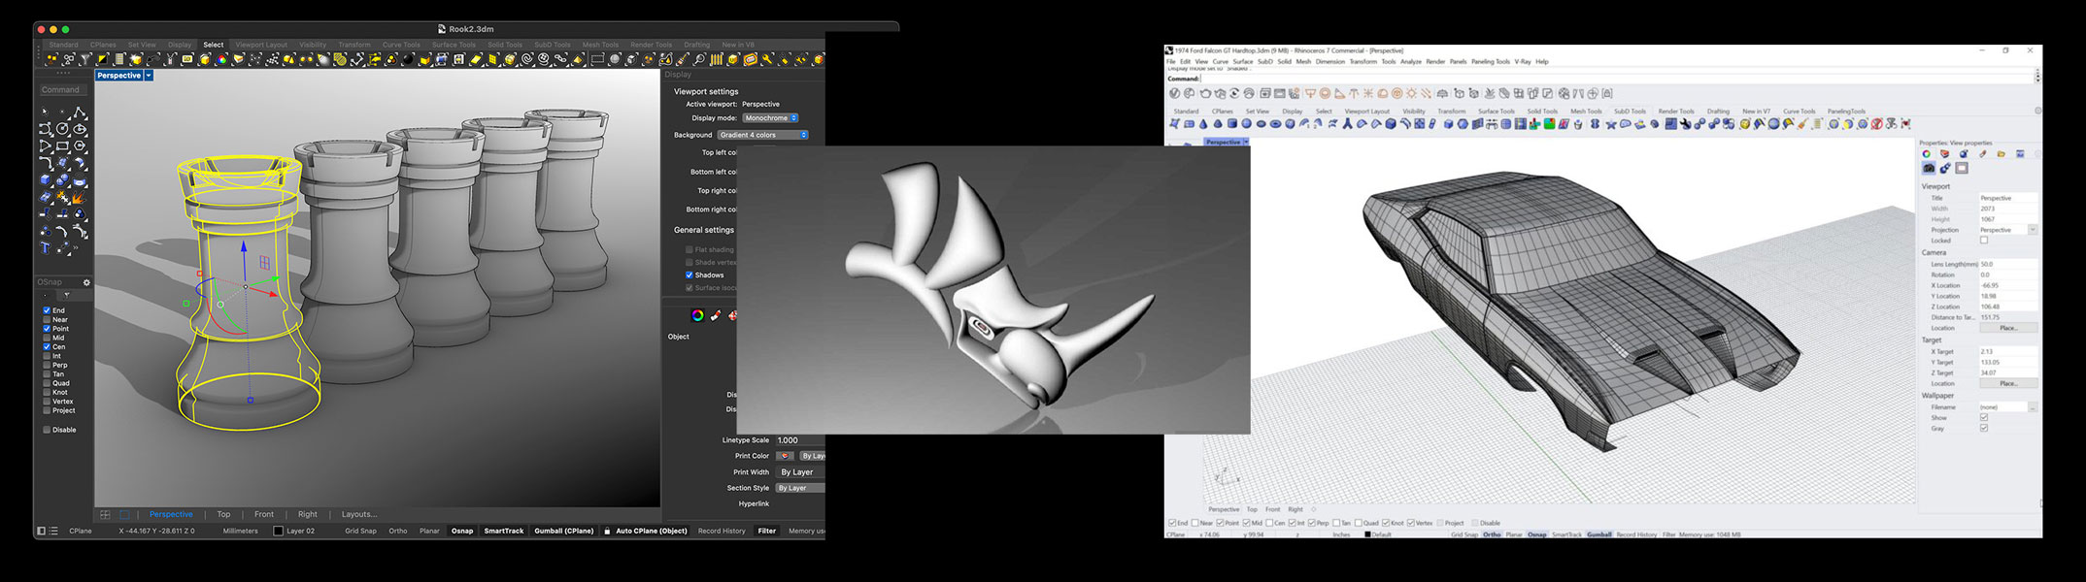
Task: Click the camera icon in View properties
Action: coord(1929,169)
